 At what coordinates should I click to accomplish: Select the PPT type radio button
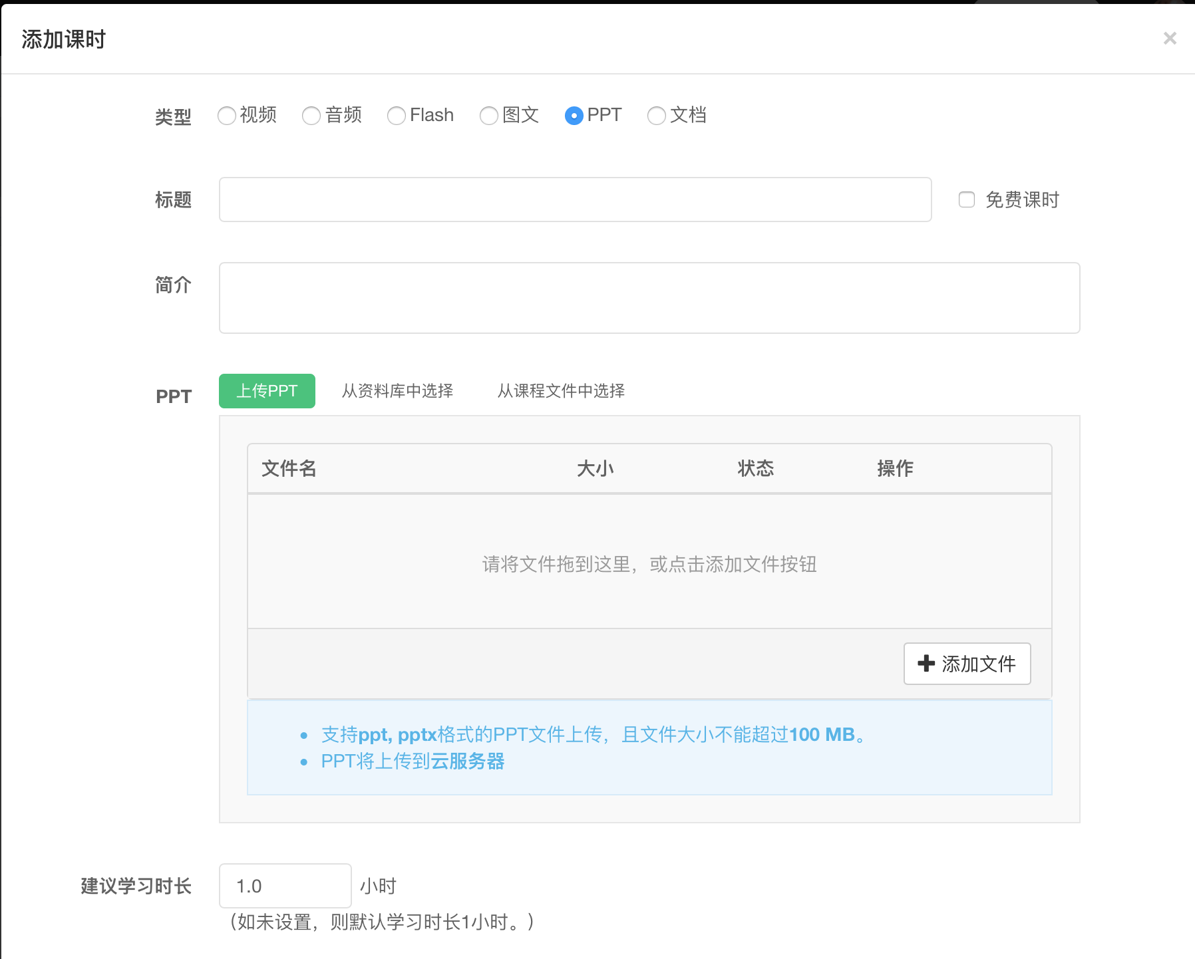574,116
